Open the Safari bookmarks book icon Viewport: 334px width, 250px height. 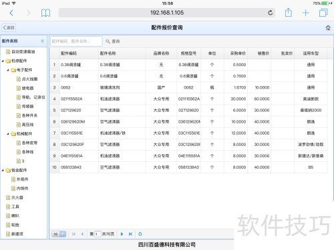click(x=45, y=13)
